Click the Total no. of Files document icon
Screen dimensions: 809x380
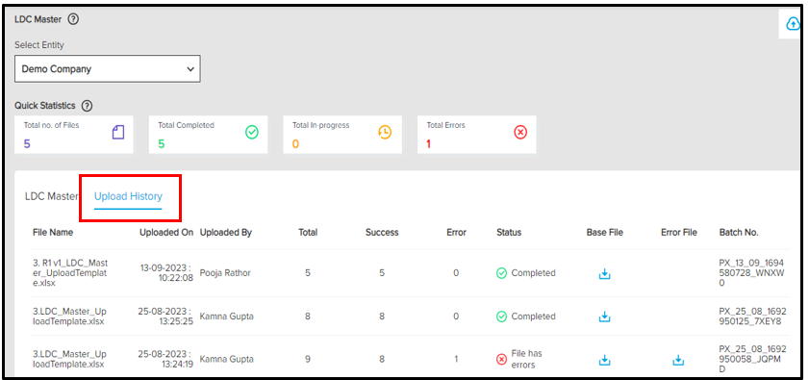pyautogui.click(x=118, y=133)
